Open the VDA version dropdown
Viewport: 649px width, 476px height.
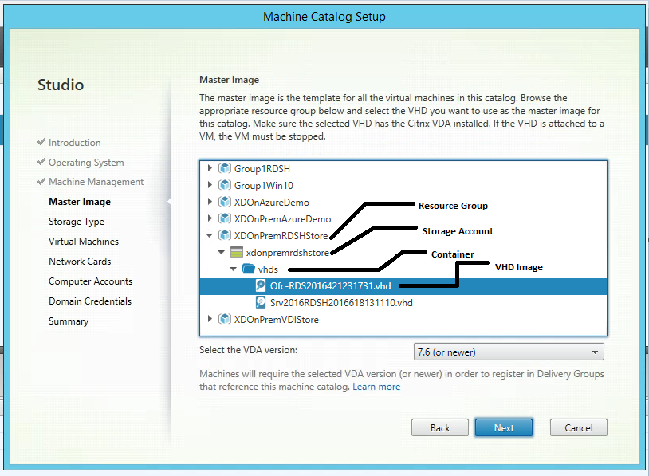tap(595, 352)
